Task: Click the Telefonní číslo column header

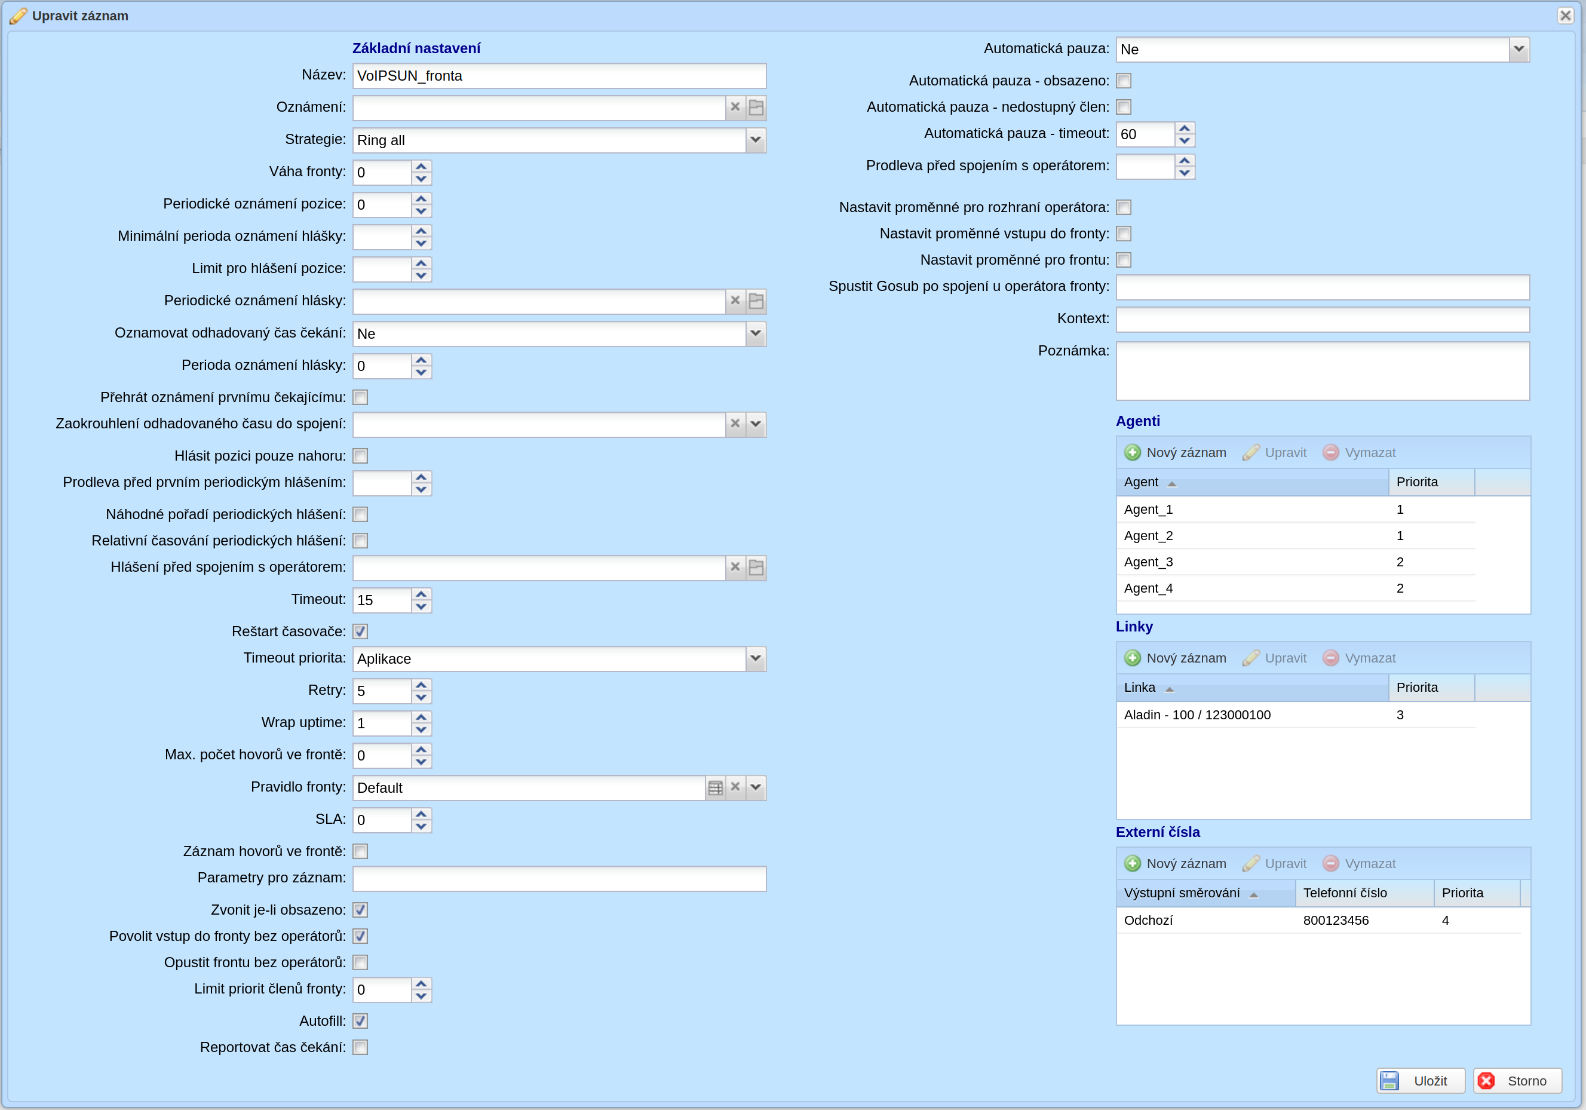Action: click(x=1365, y=893)
